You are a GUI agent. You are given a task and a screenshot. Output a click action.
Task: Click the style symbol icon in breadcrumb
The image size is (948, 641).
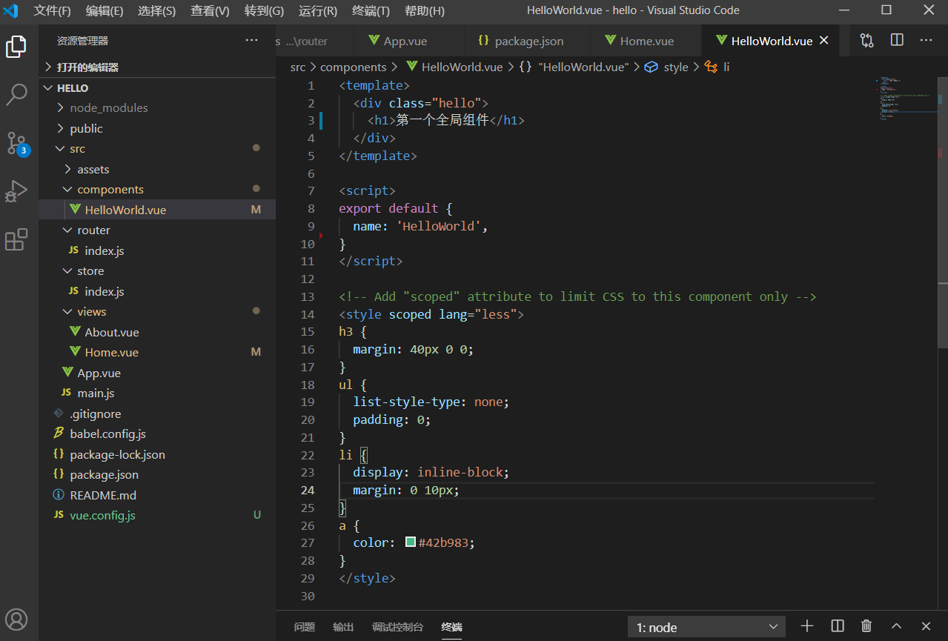pos(652,67)
